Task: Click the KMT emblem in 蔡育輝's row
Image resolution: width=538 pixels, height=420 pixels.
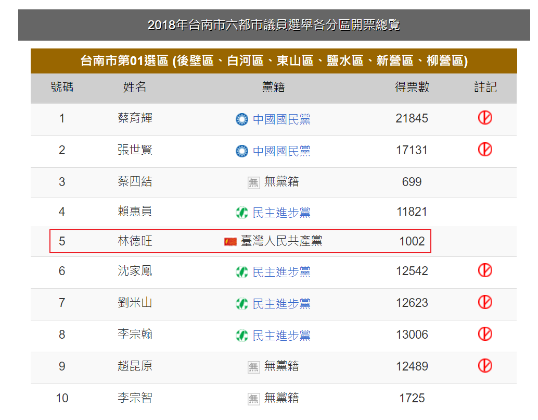Action: click(x=242, y=119)
